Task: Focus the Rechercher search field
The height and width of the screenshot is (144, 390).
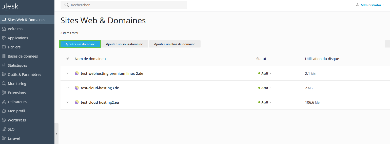Action: click(x=124, y=5)
